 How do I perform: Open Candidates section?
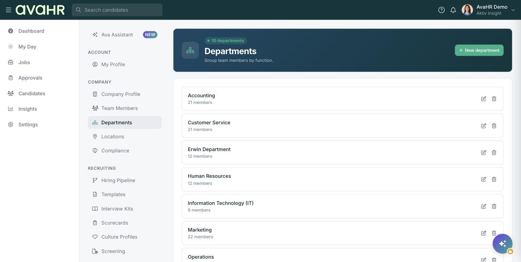pyautogui.click(x=31, y=94)
